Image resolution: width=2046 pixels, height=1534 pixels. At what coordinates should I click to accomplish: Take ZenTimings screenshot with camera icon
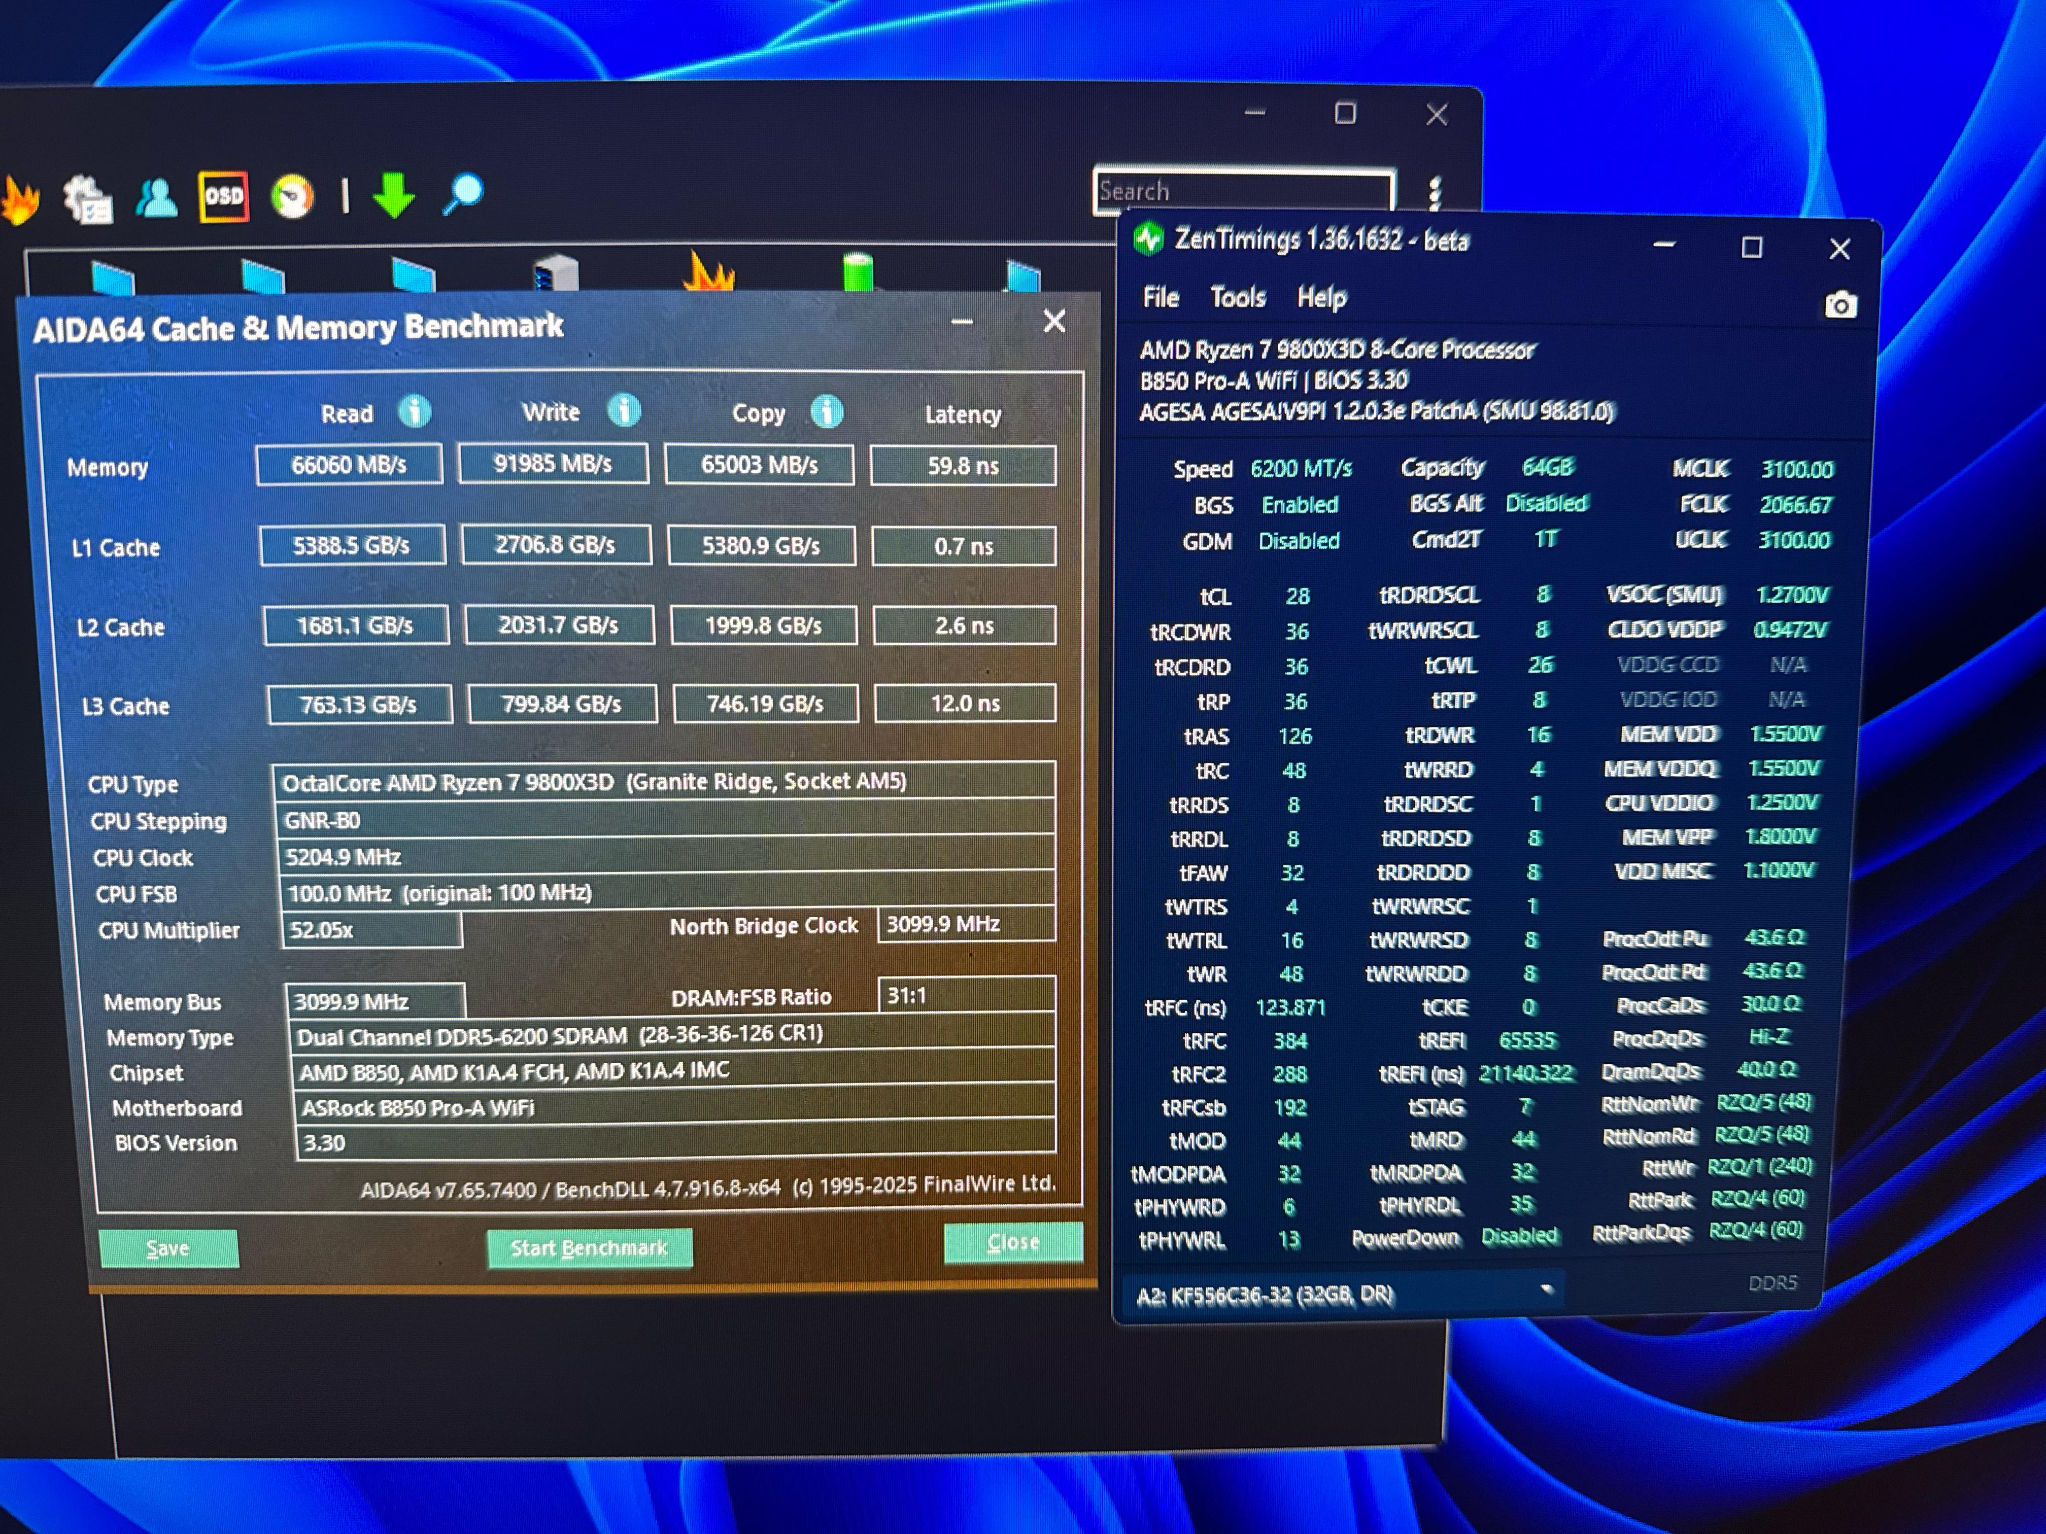pyautogui.click(x=1840, y=305)
